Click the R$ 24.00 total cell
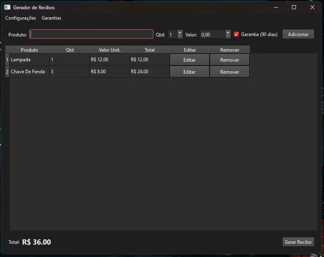Image resolution: width=324 pixels, height=257 pixels. click(149, 72)
